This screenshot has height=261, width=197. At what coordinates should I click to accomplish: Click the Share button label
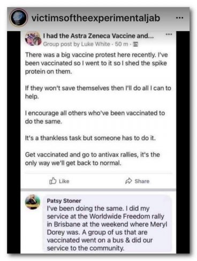tap(142, 181)
